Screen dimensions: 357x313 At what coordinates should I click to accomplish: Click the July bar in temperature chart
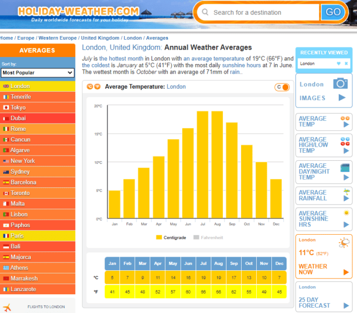pyautogui.click(x=203, y=164)
